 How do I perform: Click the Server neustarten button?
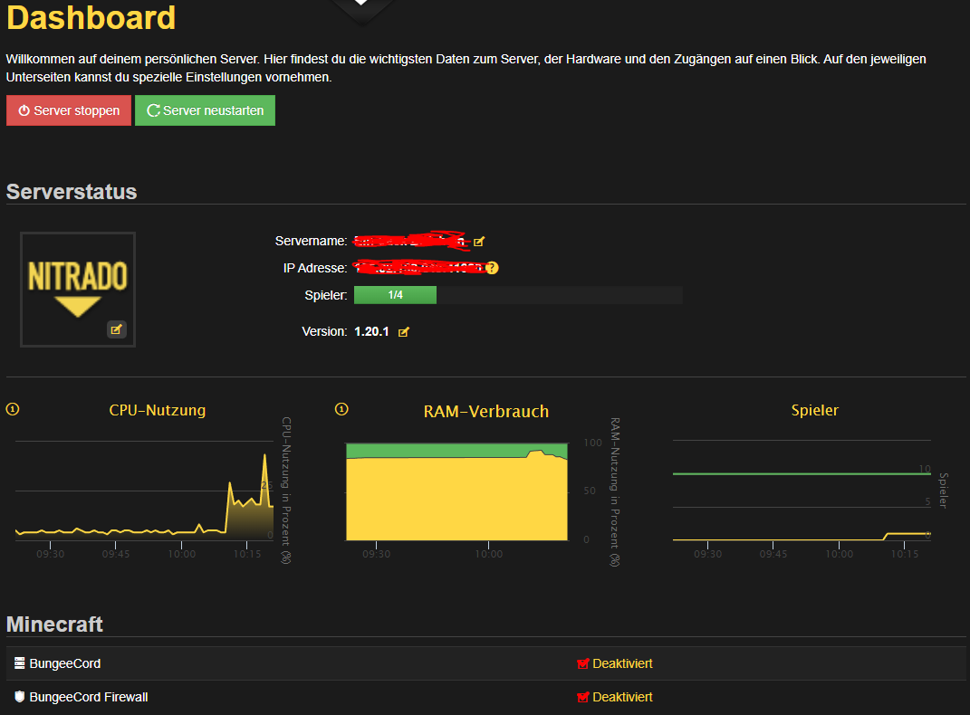205,110
